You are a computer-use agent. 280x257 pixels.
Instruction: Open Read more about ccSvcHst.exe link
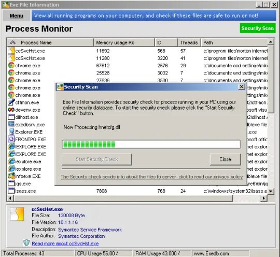(x=65, y=244)
